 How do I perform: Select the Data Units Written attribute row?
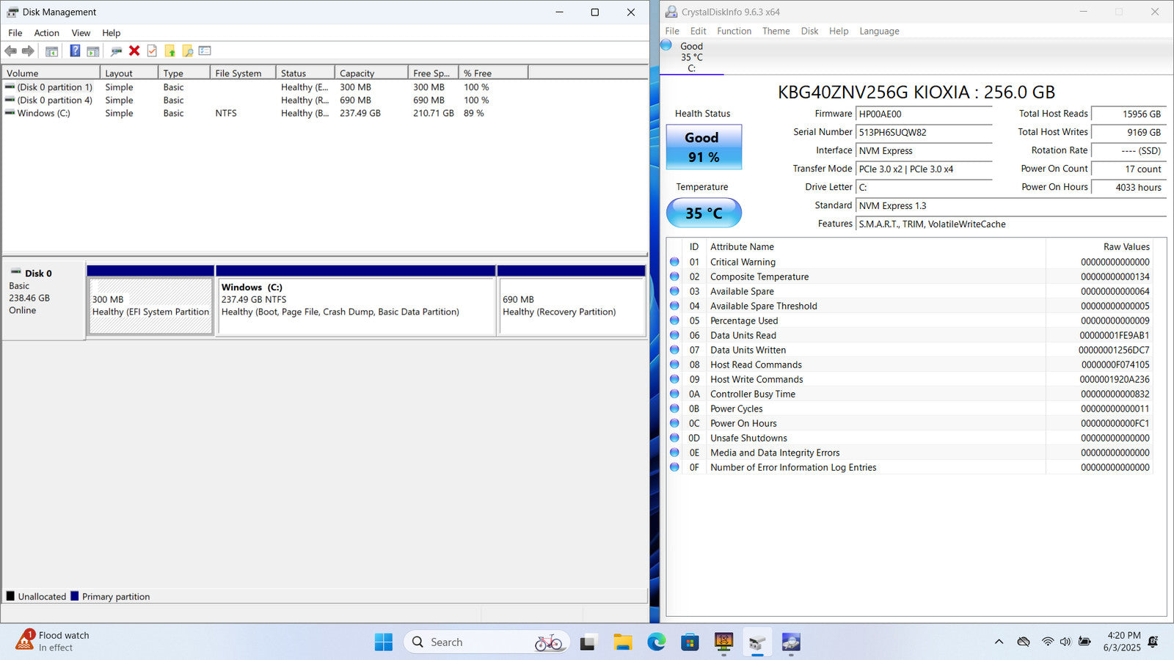coord(910,350)
